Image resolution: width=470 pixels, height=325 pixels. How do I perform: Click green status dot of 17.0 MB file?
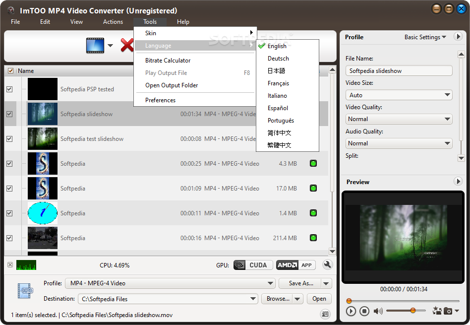pos(313,188)
